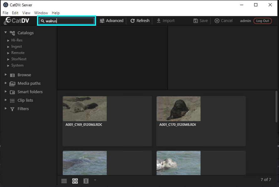Click the Log Out button
Image resolution: width=279 pixels, height=187 pixels.
[x=262, y=21]
